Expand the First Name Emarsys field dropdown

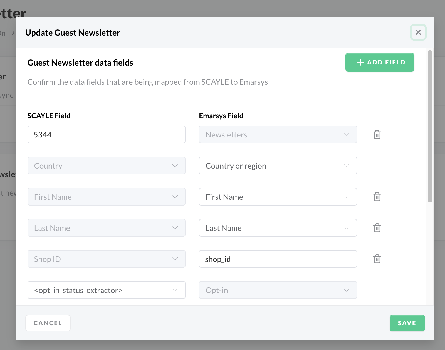point(278,197)
